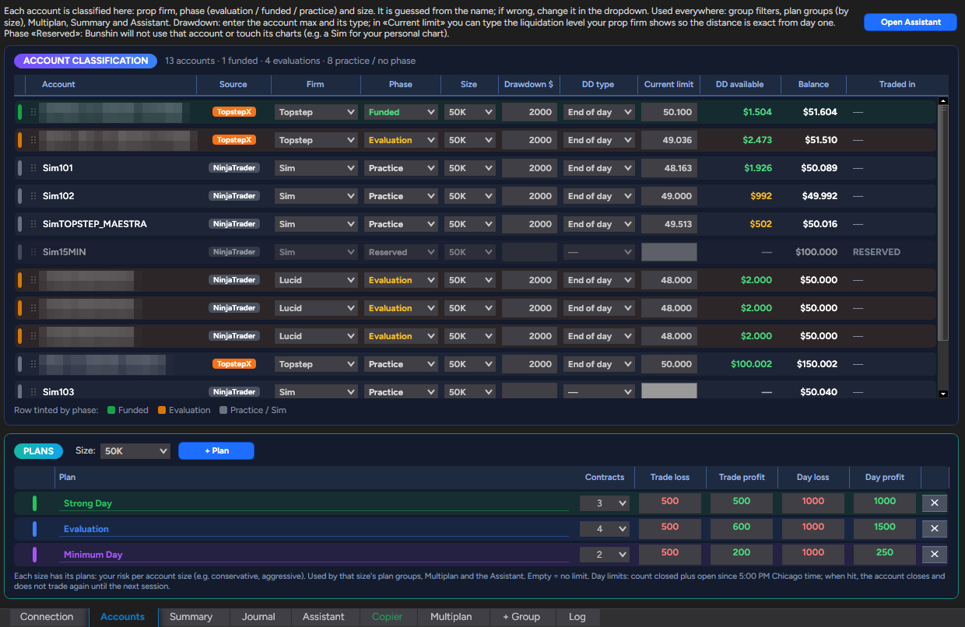Click the account table scrollbar down arrow
Viewport: 965px width, 627px height.
(944, 394)
